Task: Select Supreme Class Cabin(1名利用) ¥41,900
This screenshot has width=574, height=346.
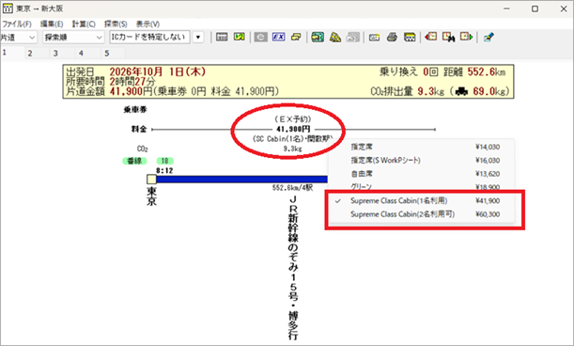Action: pos(421,201)
